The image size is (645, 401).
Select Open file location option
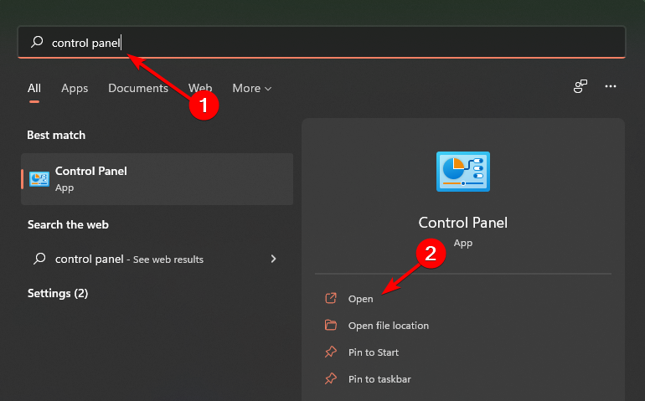pyautogui.click(x=389, y=326)
